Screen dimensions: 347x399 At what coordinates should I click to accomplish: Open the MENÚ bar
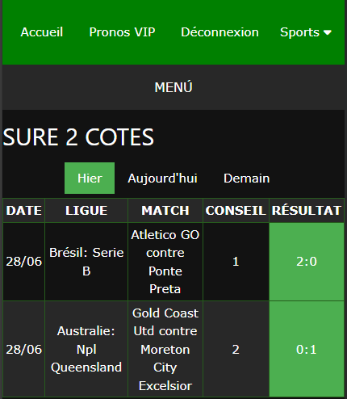[173, 87]
